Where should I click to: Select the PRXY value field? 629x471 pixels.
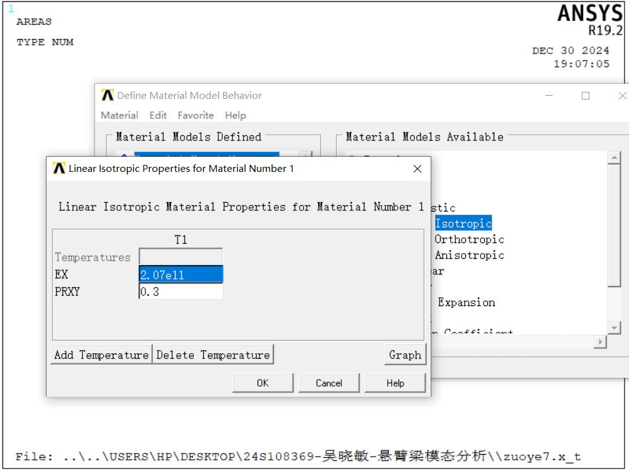pos(181,292)
